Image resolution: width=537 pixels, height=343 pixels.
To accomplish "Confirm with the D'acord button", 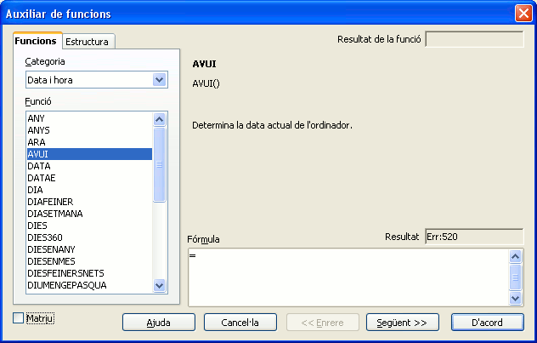I will click(x=486, y=323).
